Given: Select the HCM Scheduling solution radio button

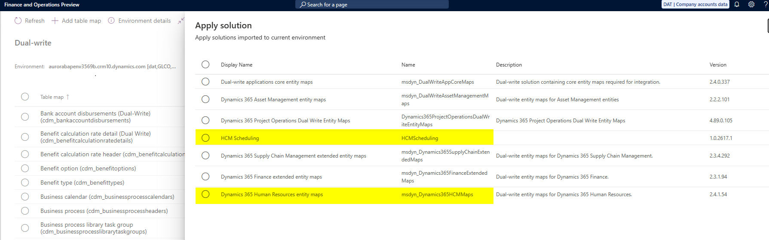Looking at the screenshot, I should [205, 138].
